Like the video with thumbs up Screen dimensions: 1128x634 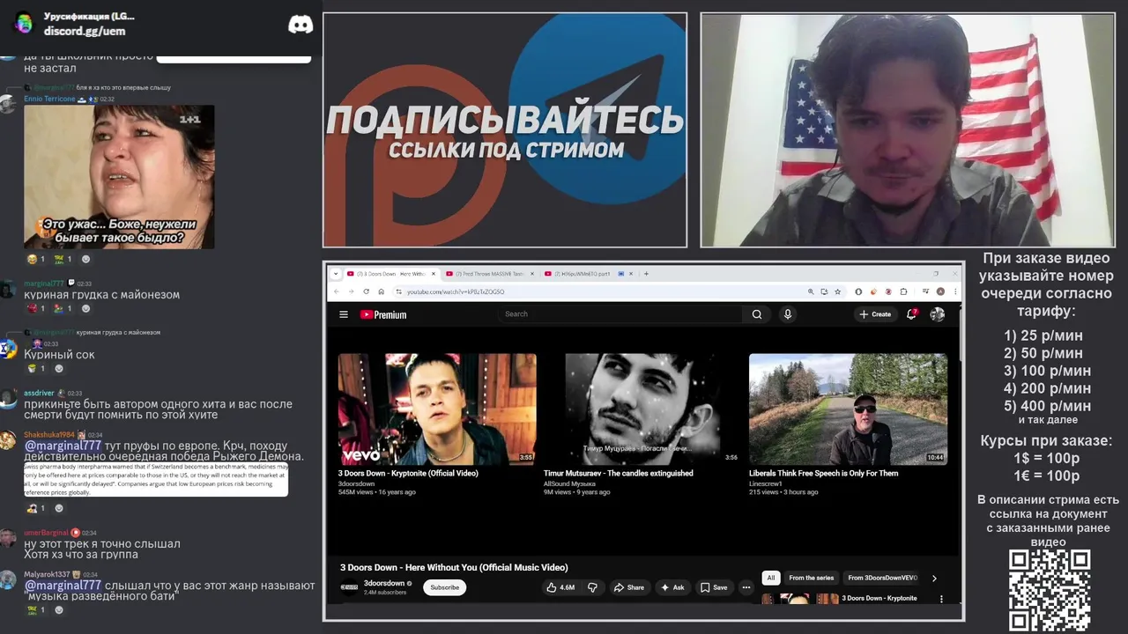552,587
